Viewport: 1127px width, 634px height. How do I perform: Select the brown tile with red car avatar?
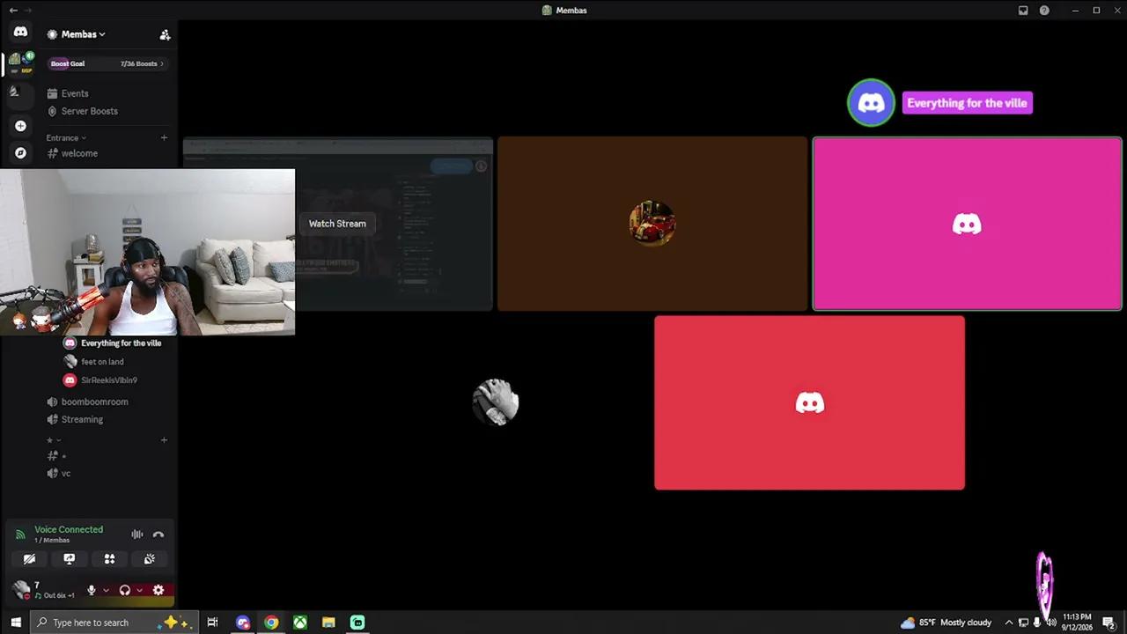tap(652, 224)
